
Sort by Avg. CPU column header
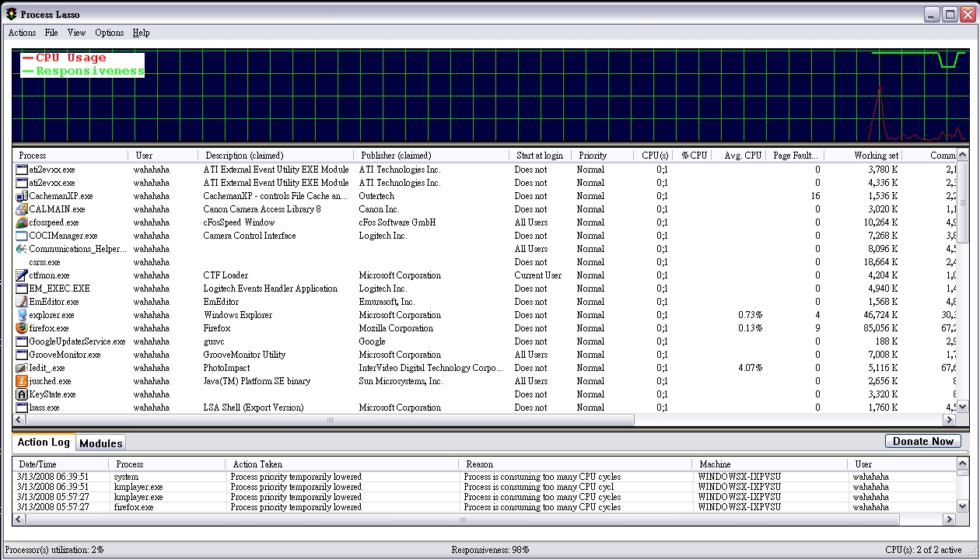point(739,156)
